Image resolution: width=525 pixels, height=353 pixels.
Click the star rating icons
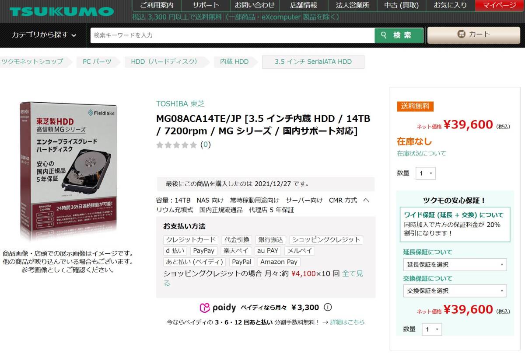pos(177,145)
